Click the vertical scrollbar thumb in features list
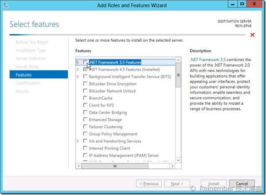266x195 pixels. click(x=178, y=75)
